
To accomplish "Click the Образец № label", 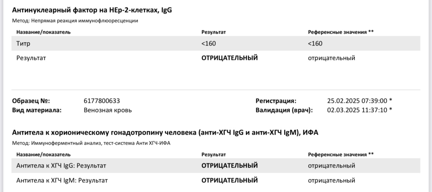I will (x=31, y=101).
